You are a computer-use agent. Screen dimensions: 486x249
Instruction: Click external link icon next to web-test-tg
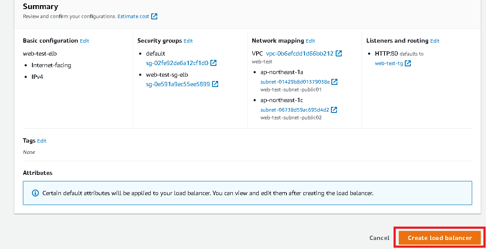coord(408,63)
